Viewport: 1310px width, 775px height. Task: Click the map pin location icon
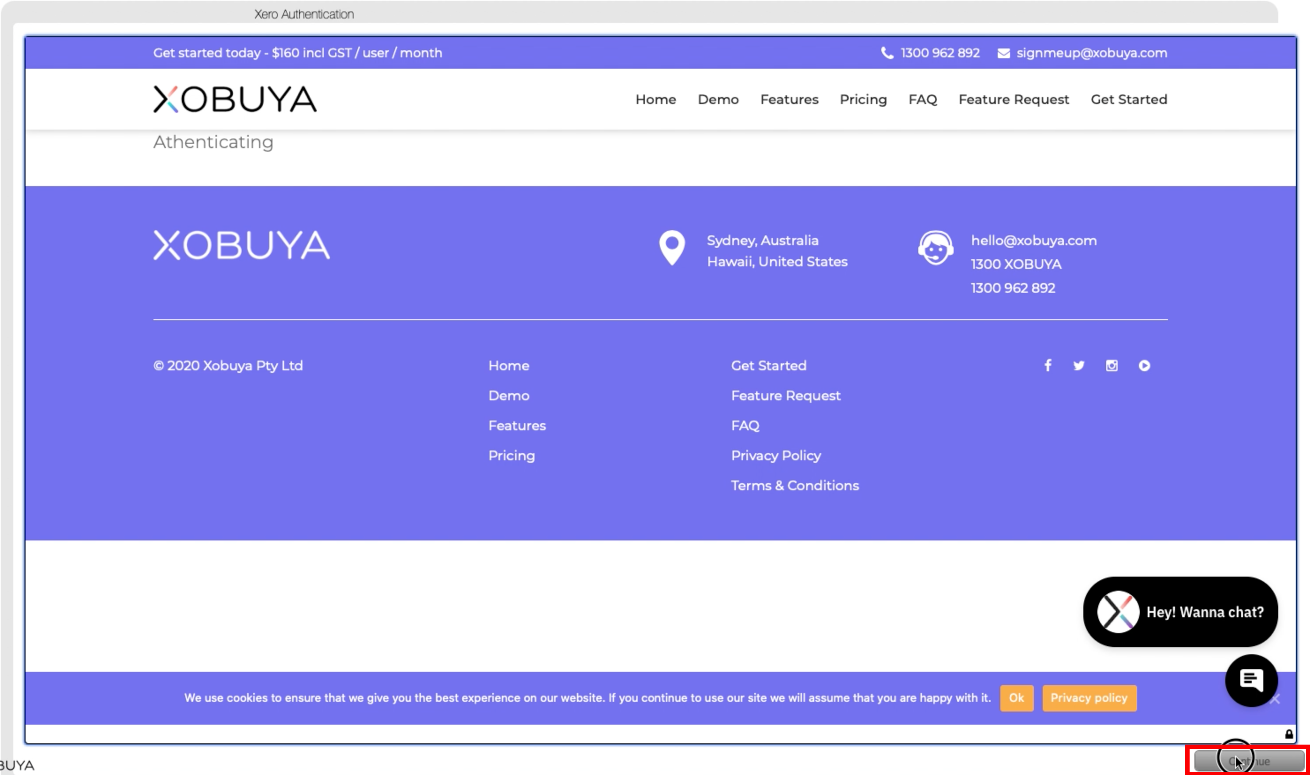(672, 248)
